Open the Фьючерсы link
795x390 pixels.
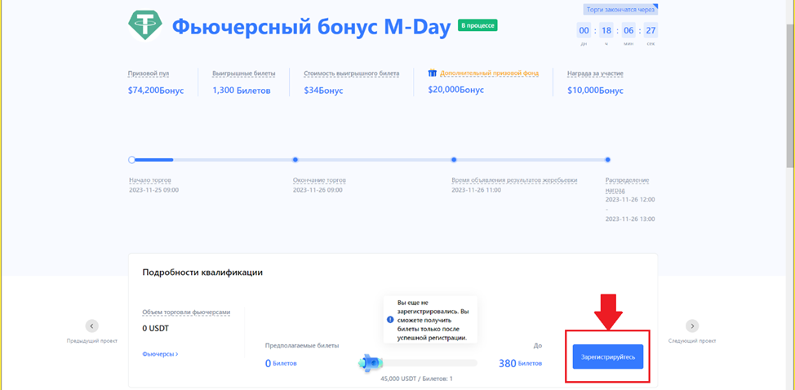160,354
